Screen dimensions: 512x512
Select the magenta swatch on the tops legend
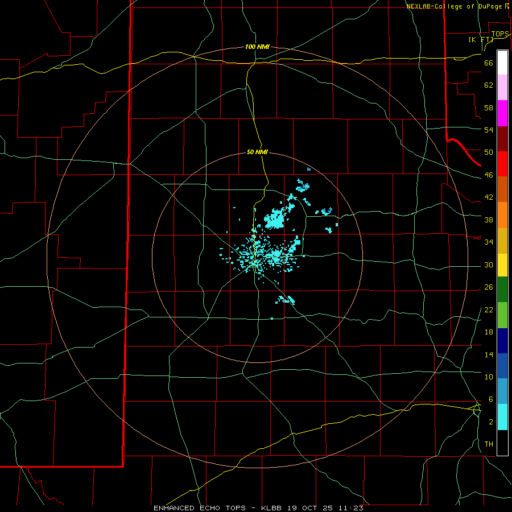502,113
